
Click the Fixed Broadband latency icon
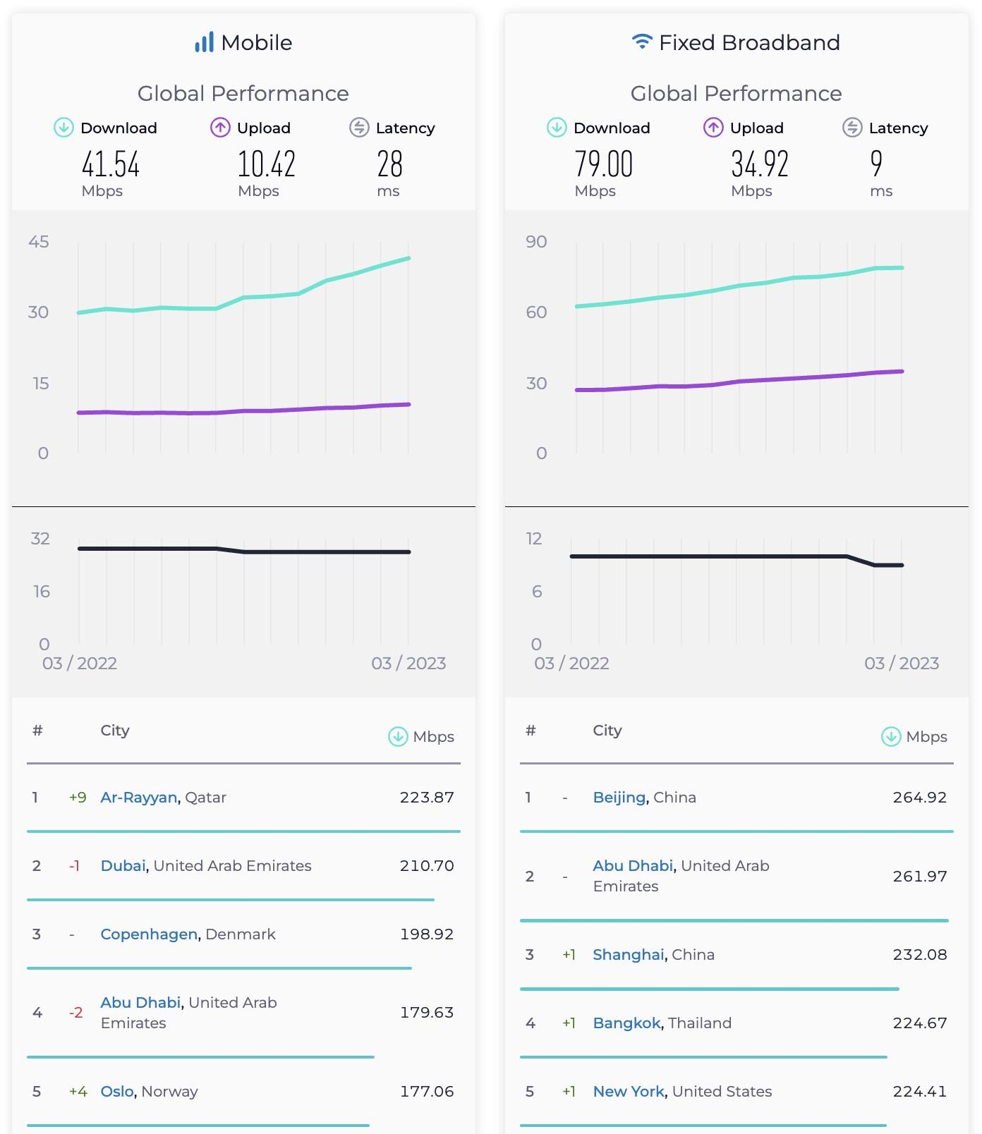pos(852,128)
